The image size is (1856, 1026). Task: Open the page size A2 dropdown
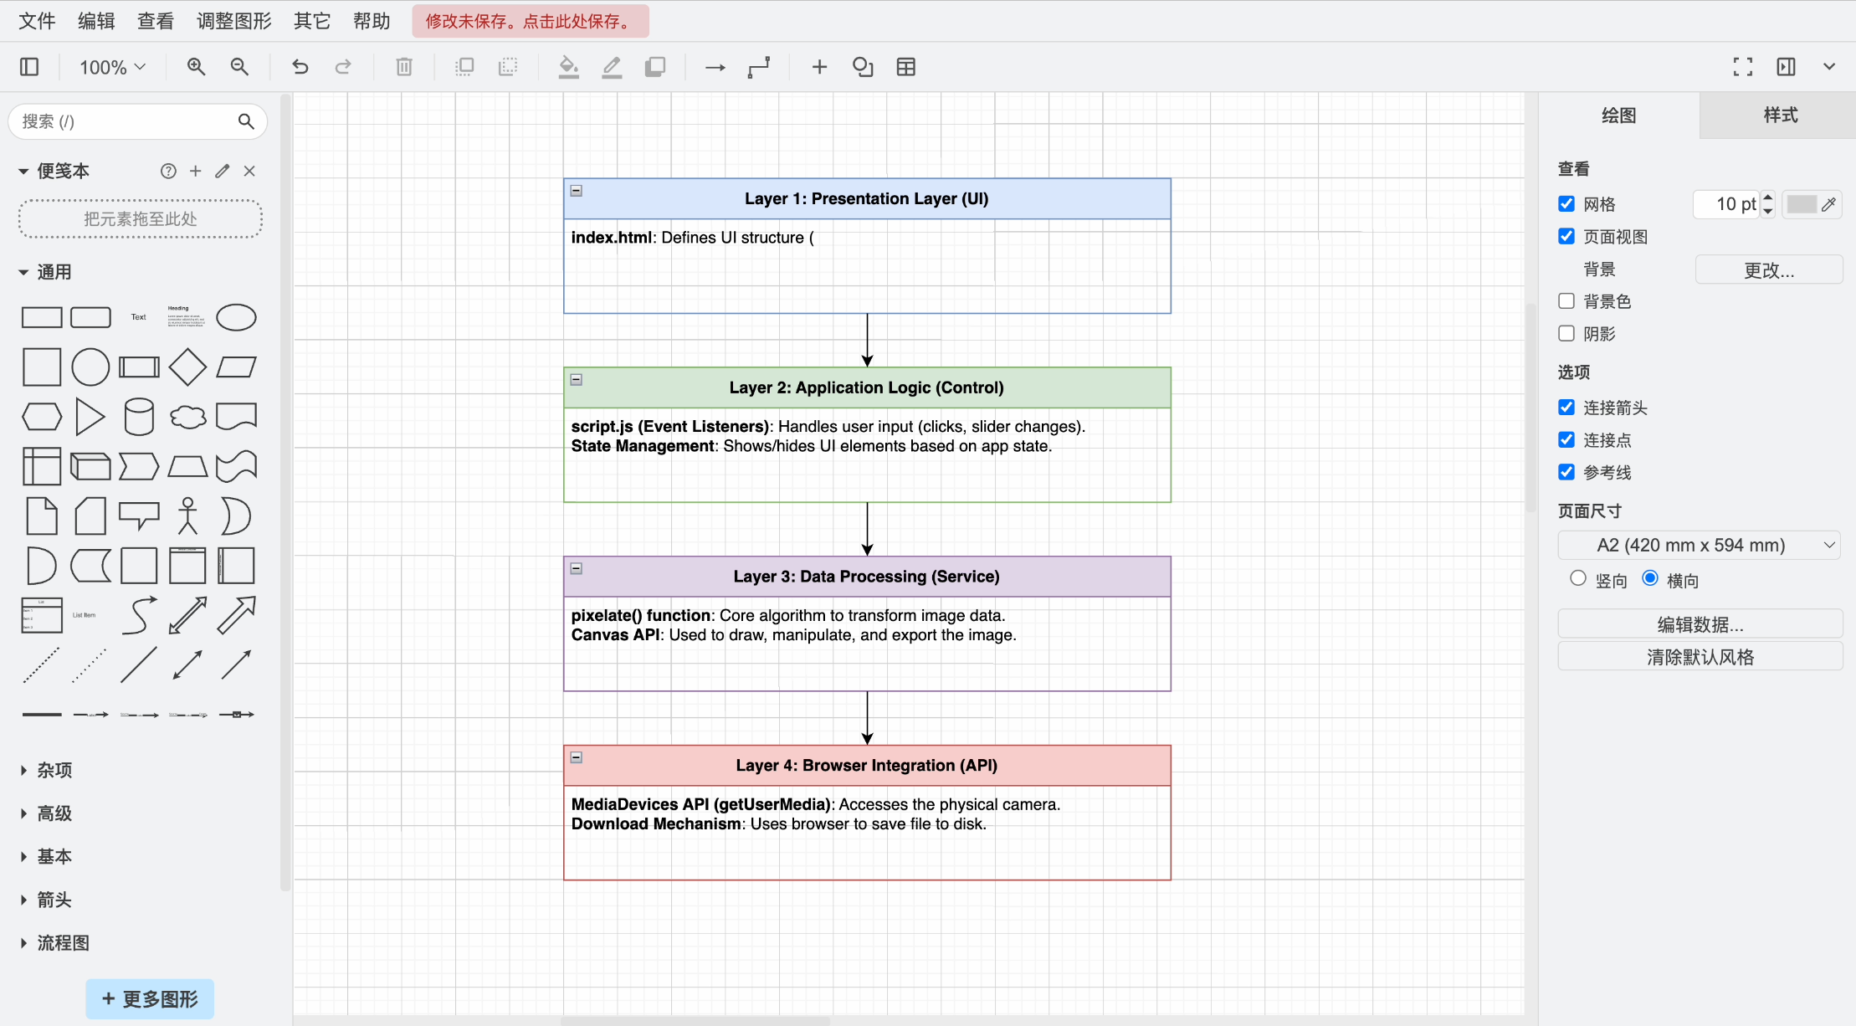click(x=1699, y=545)
